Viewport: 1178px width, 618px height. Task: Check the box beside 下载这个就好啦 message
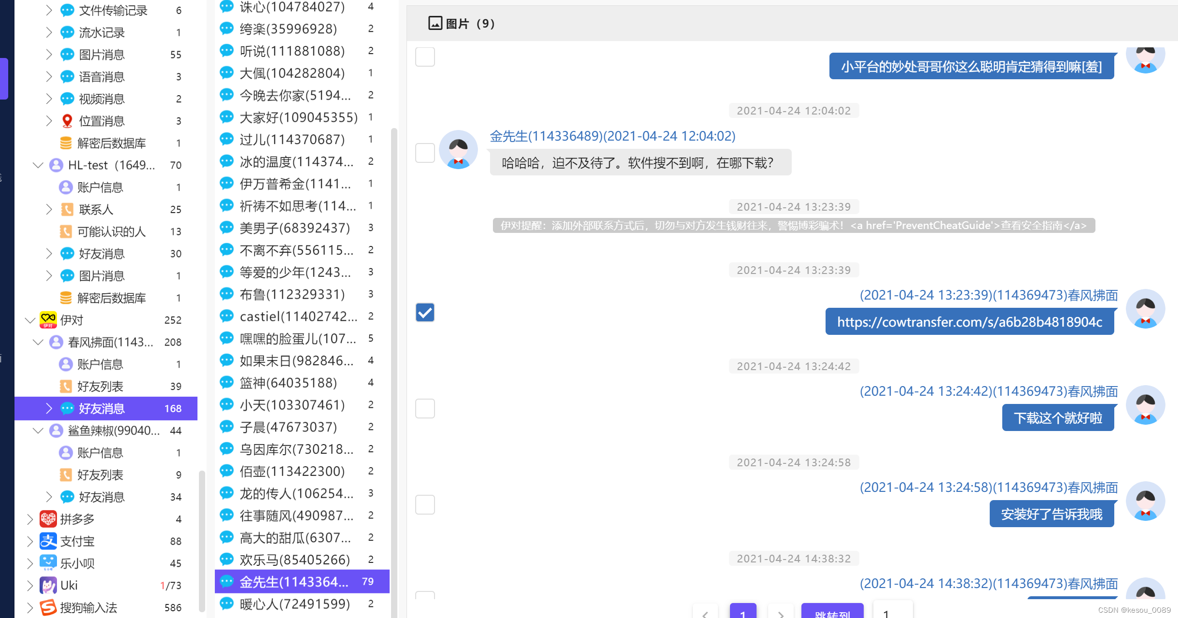coord(425,409)
